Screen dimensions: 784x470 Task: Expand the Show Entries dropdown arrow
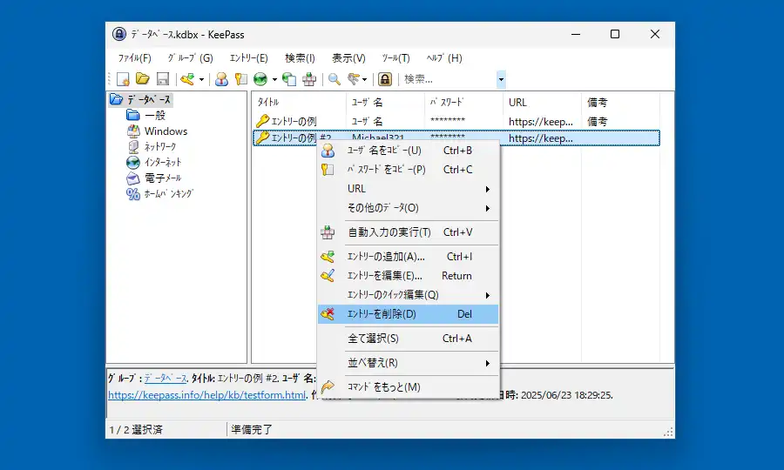click(364, 79)
